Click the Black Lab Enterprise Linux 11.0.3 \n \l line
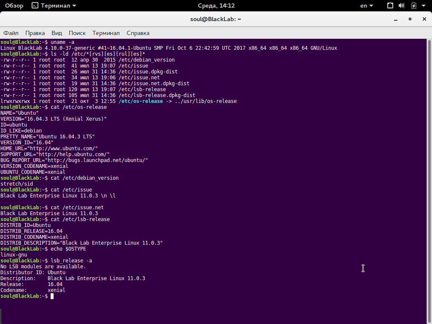 pos(58,196)
